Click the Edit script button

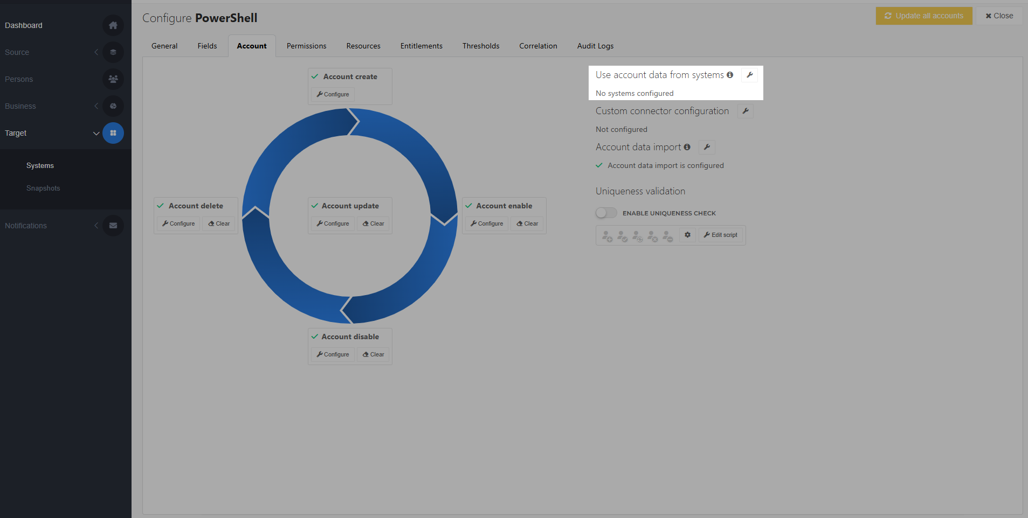[721, 235]
